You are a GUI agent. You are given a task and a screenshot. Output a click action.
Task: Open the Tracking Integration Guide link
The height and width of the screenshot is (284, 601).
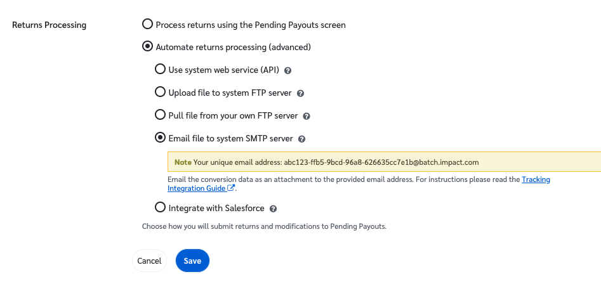536,179
